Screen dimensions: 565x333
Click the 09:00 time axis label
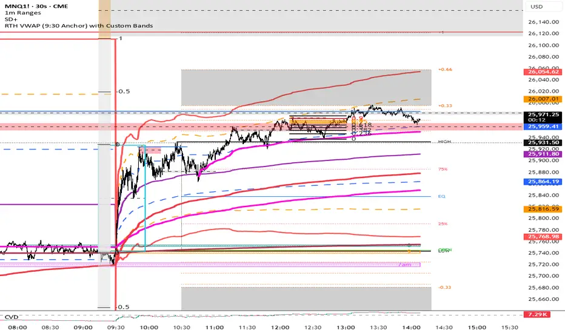click(83, 328)
